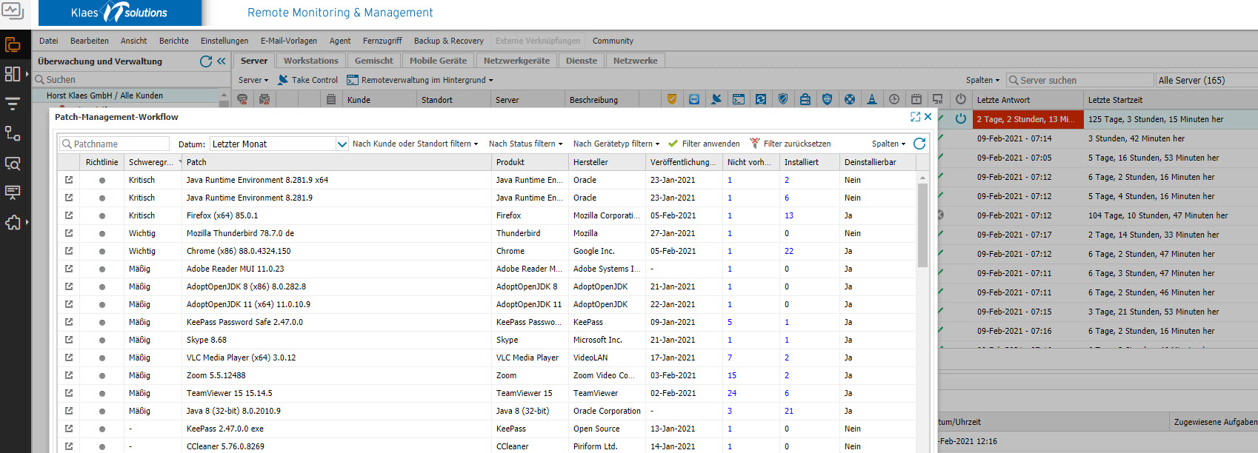Click the patch list vertical scrollbar

[x=922, y=225]
